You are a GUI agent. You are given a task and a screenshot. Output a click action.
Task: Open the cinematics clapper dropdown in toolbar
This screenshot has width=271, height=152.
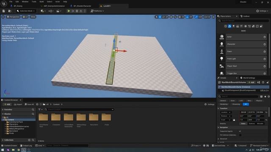click(59, 11)
